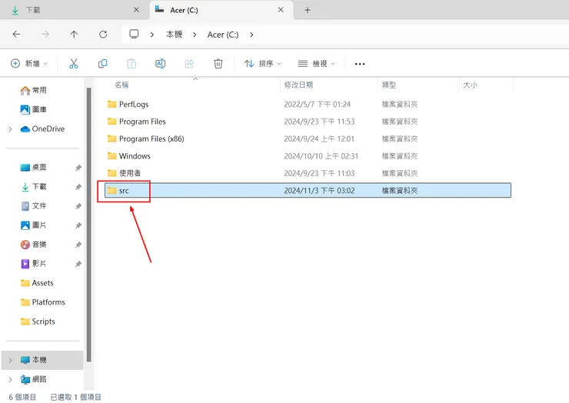Click the sidebar vertical scrollbar
Viewport: 569px width, 403px height.
pyautogui.click(x=89, y=225)
